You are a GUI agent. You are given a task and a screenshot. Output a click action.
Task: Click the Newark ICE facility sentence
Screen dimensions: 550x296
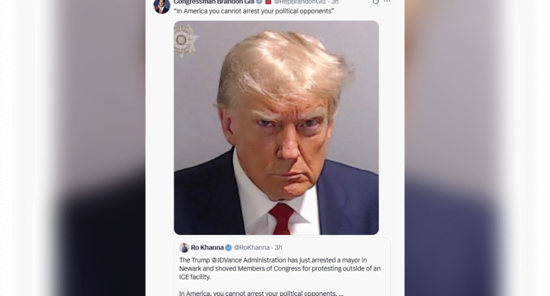[280, 269]
